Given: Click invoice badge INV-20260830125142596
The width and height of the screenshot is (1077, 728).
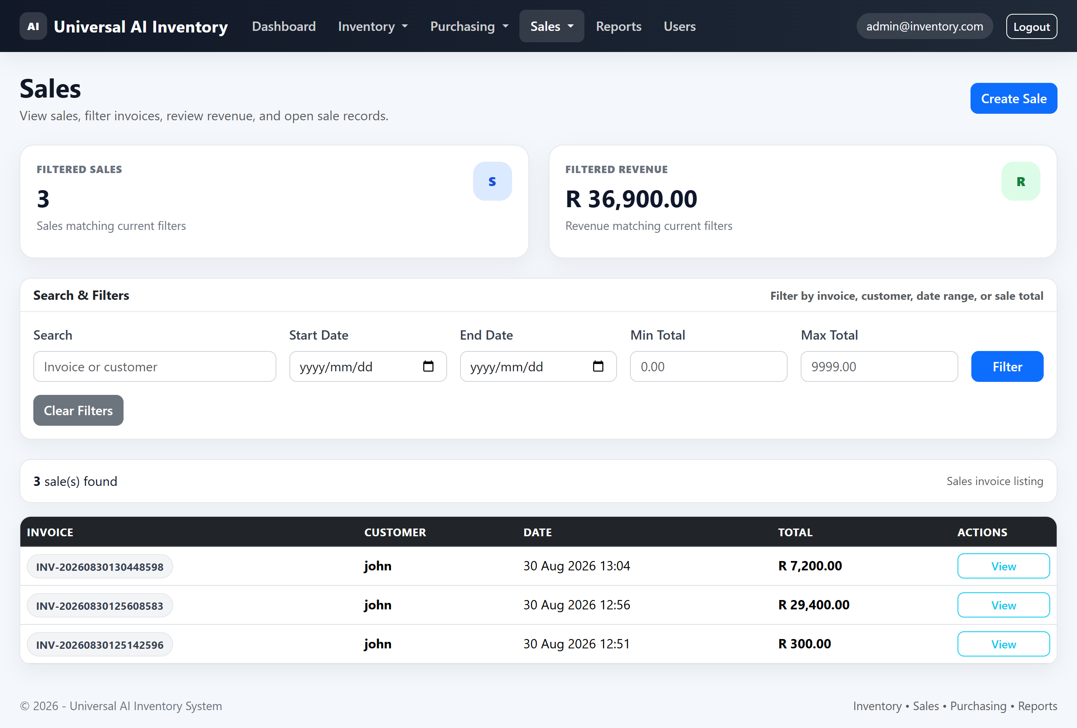Looking at the screenshot, I should (x=100, y=644).
